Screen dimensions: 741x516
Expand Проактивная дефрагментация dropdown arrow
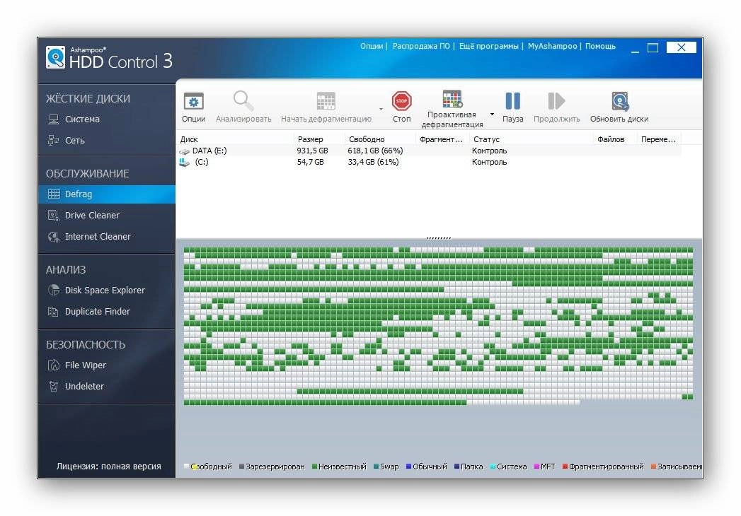click(492, 114)
